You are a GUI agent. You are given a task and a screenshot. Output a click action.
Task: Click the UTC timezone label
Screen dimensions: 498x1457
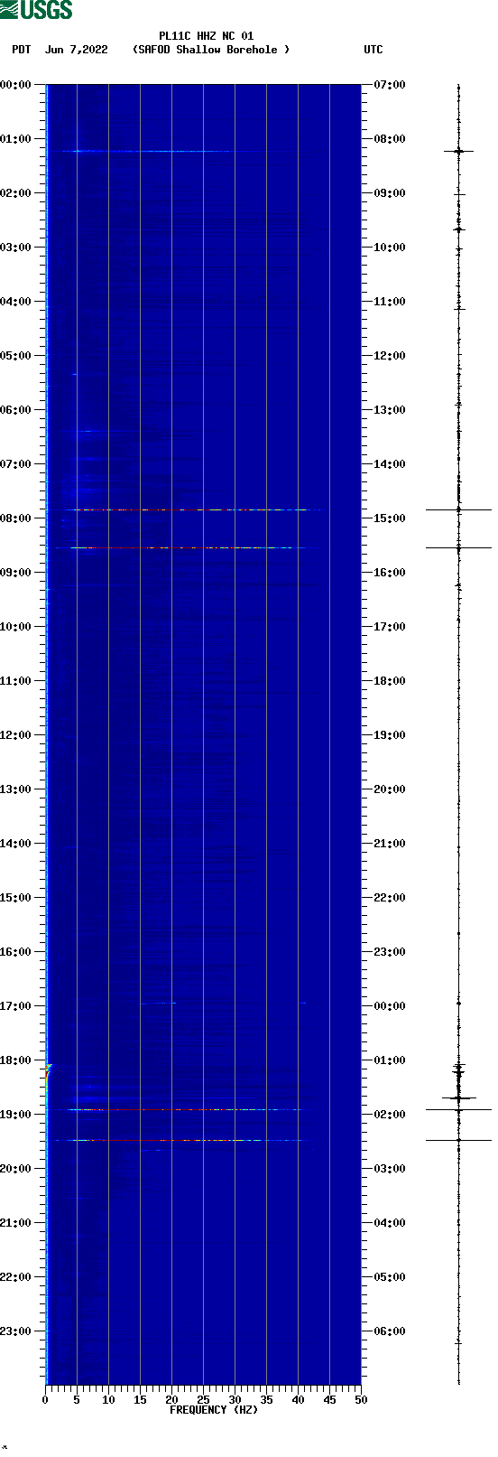point(373,50)
